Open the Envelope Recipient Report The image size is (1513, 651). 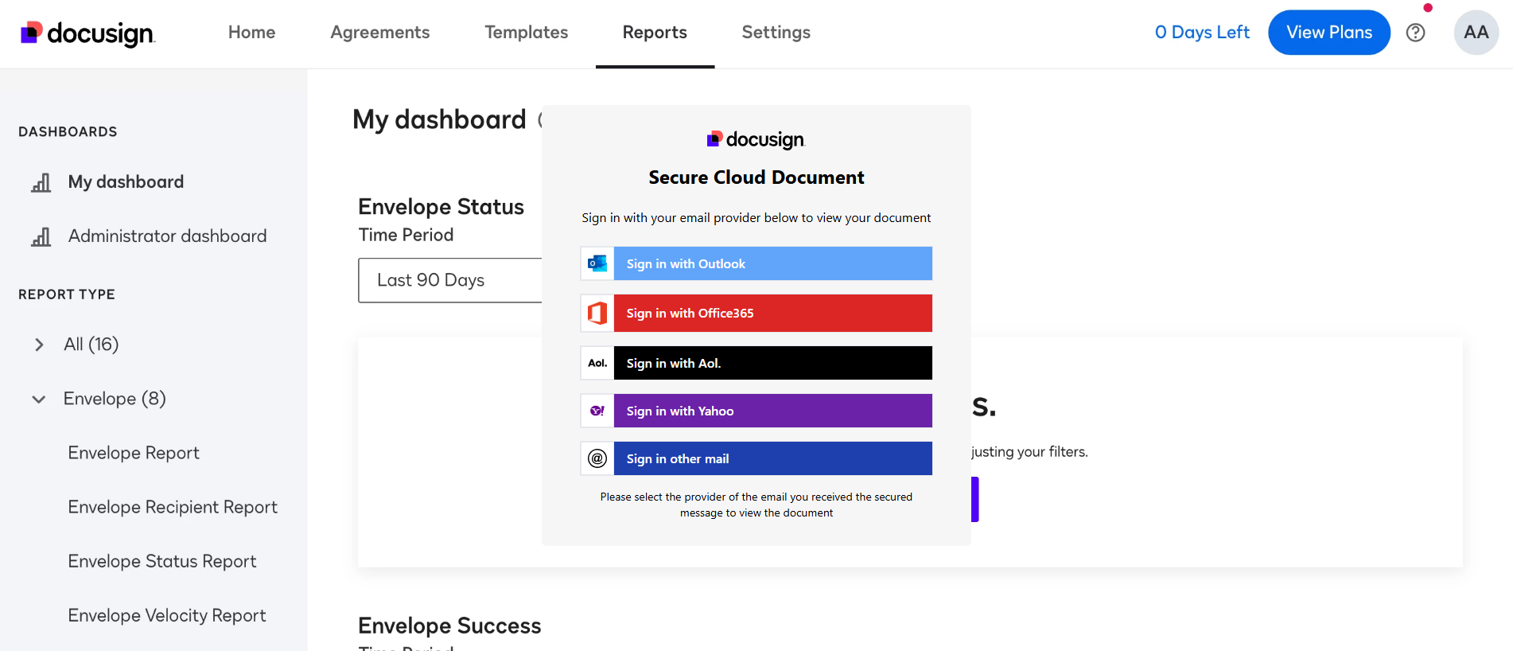173,507
